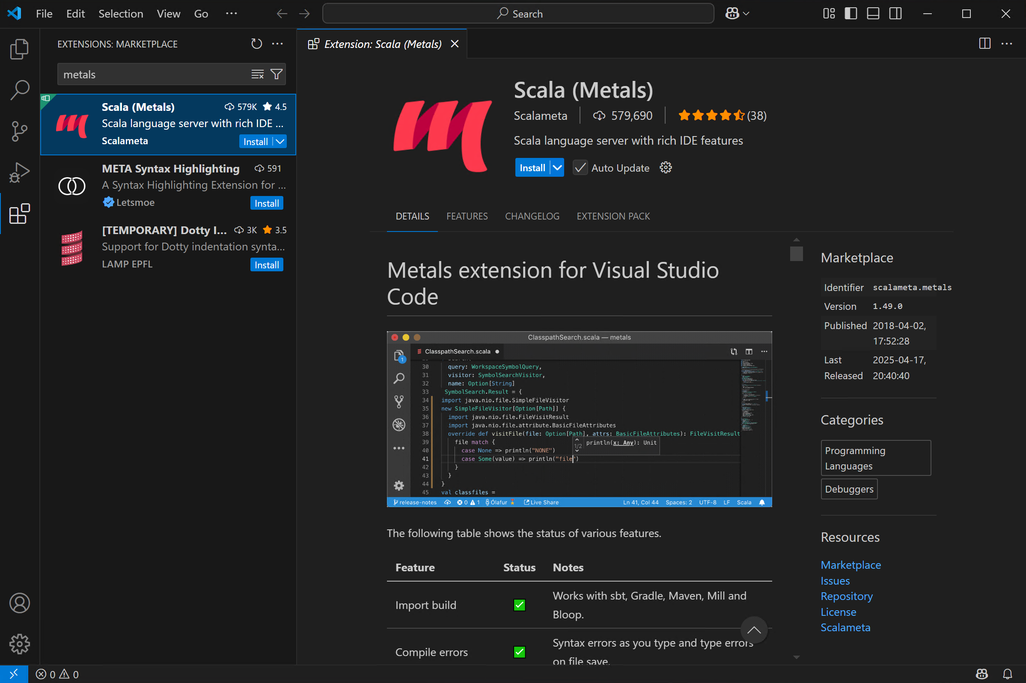
Task: Clear extensions search results icon
Action: click(x=258, y=74)
